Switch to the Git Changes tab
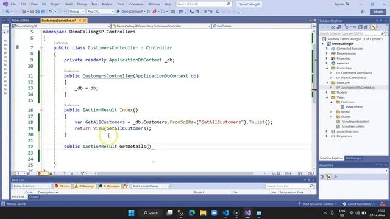 353,158
